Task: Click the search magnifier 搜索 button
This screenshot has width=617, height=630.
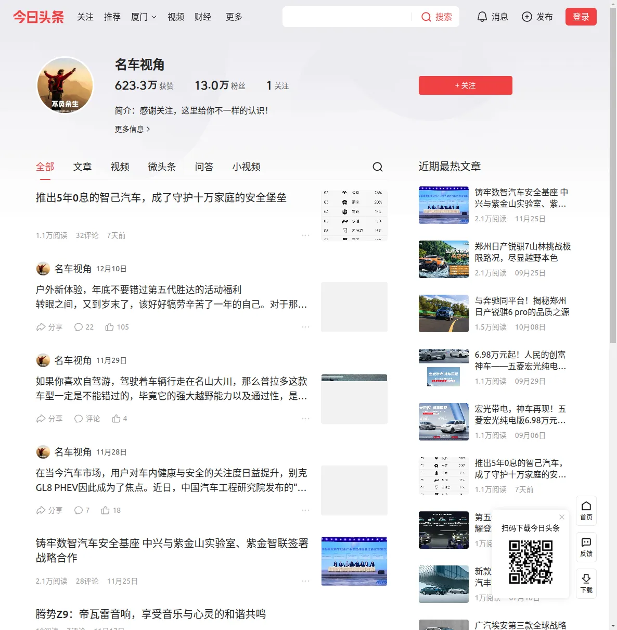Action: (x=436, y=17)
